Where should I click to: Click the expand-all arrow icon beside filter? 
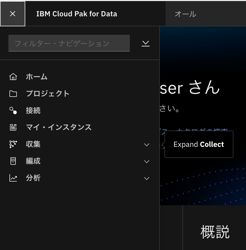[146, 43]
